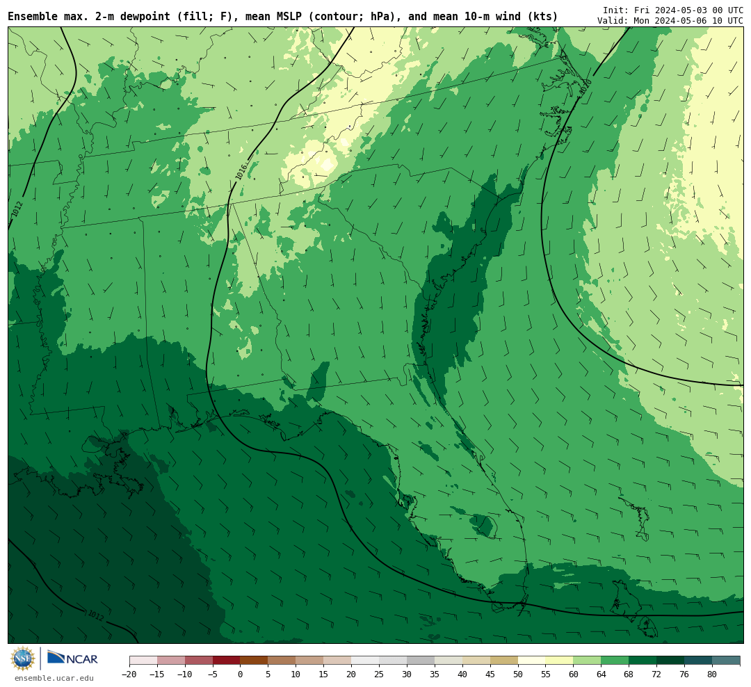Screen dimensions: 751x687
Task: Click the '64' colorbar tick label
Action: 601,674
